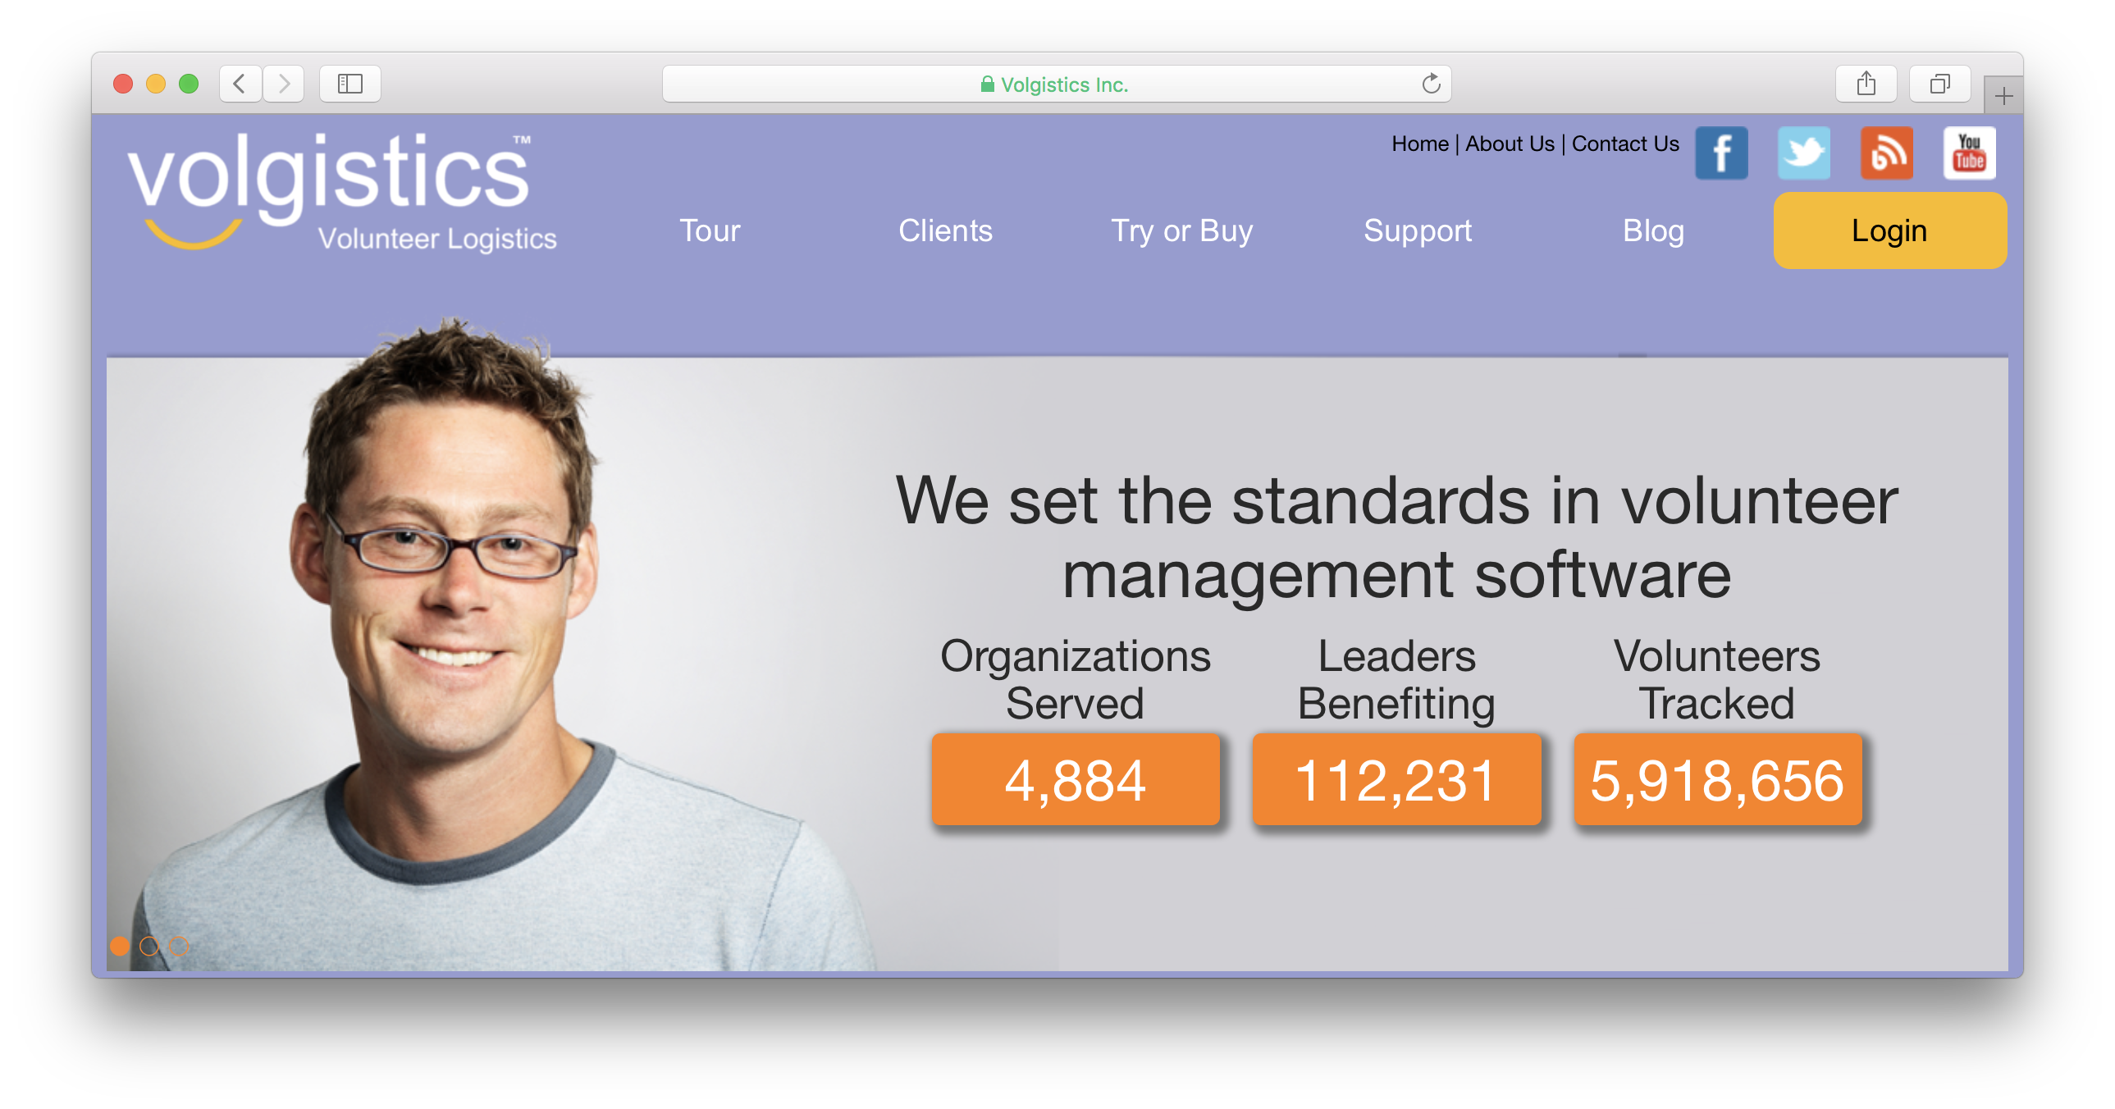2115x1109 pixels.
Task: Go back with browser back arrow
Action: [x=240, y=84]
